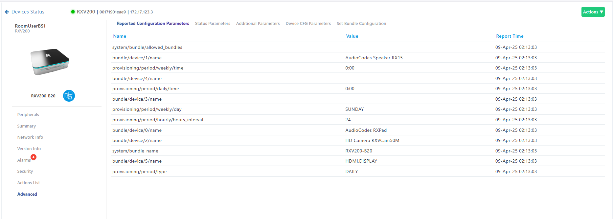This screenshot has width=613, height=219.
Task: Open Alarms in the side menu
Action: click(x=24, y=160)
